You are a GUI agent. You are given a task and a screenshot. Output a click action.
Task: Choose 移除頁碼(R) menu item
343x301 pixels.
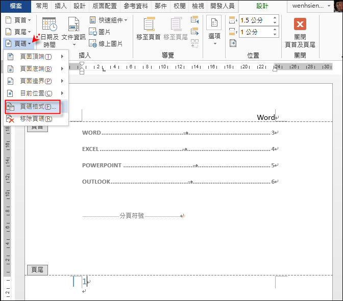pyautogui.click(x=36, y=119)
